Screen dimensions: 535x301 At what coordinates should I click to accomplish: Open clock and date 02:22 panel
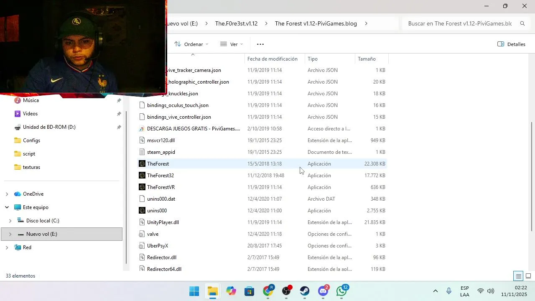514,291
